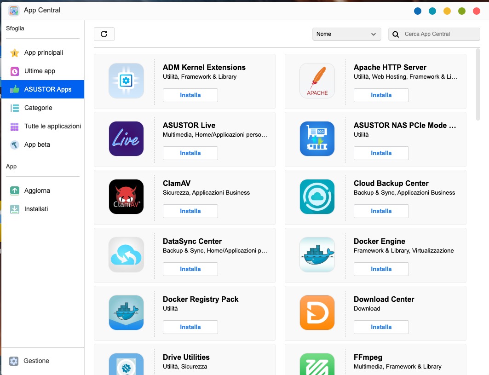The image size is (489, 375).
Task: Click 'Sicurezza, Applicazioni Business' category text
Action: (x=206, y=193)
